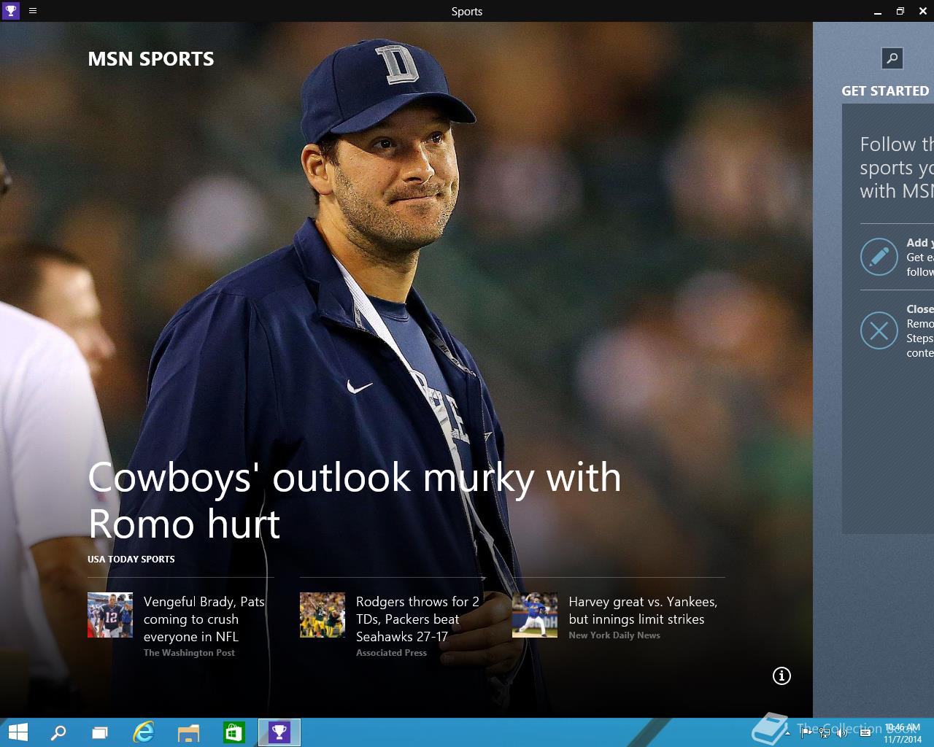Image resolution: width=934 pixels, height=747 pixels.
Task: Click the MSN SPORTS heading
Action: 151,59
